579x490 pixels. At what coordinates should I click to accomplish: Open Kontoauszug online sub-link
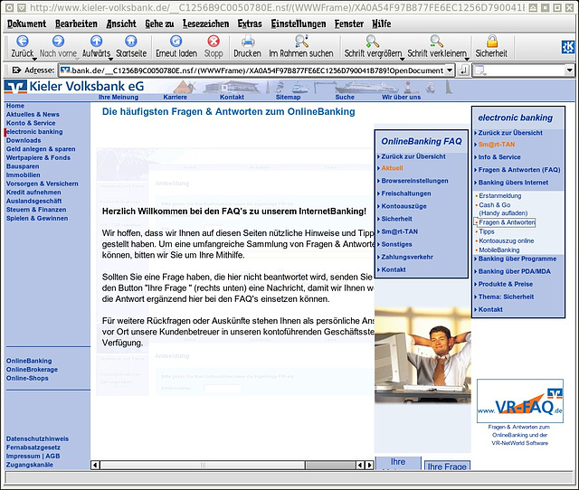point(507,240)
